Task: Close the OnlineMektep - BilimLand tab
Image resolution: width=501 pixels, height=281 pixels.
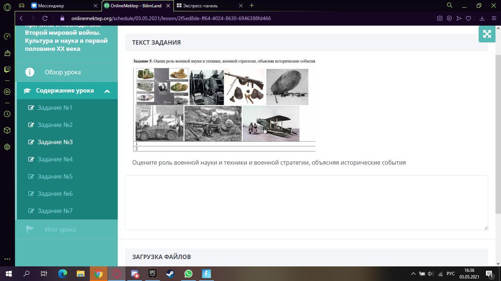Action: [x=168, y=5]
